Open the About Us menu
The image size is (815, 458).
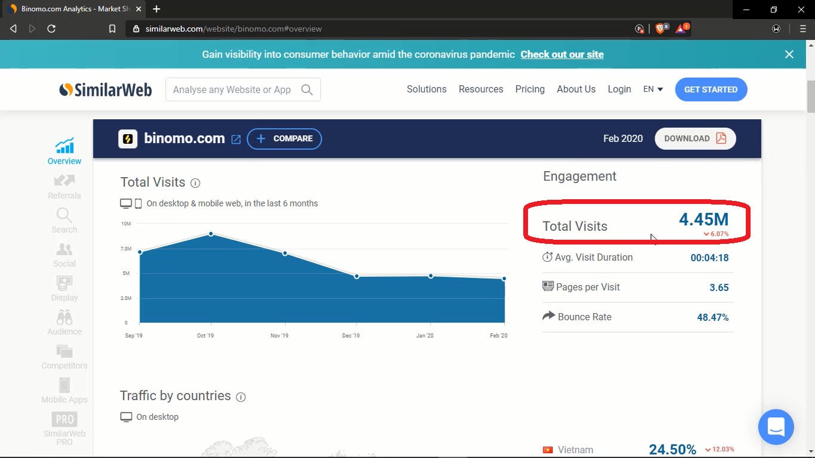576,89
